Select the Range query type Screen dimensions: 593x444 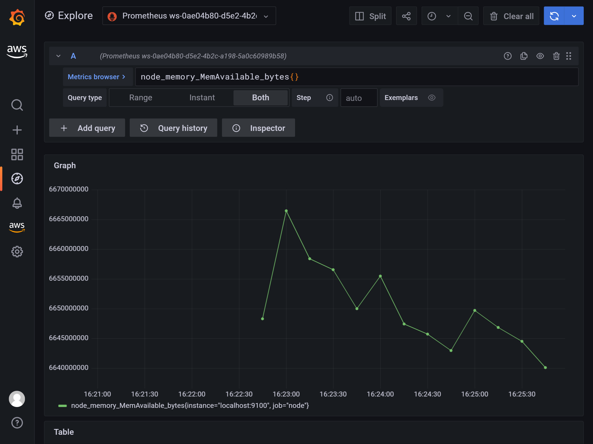point(141,97)
